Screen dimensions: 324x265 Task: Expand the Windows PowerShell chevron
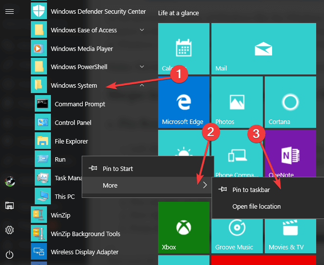(142, 67)
